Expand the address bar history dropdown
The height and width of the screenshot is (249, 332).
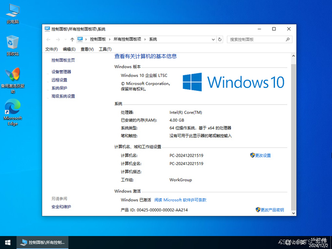pos(213,40)
